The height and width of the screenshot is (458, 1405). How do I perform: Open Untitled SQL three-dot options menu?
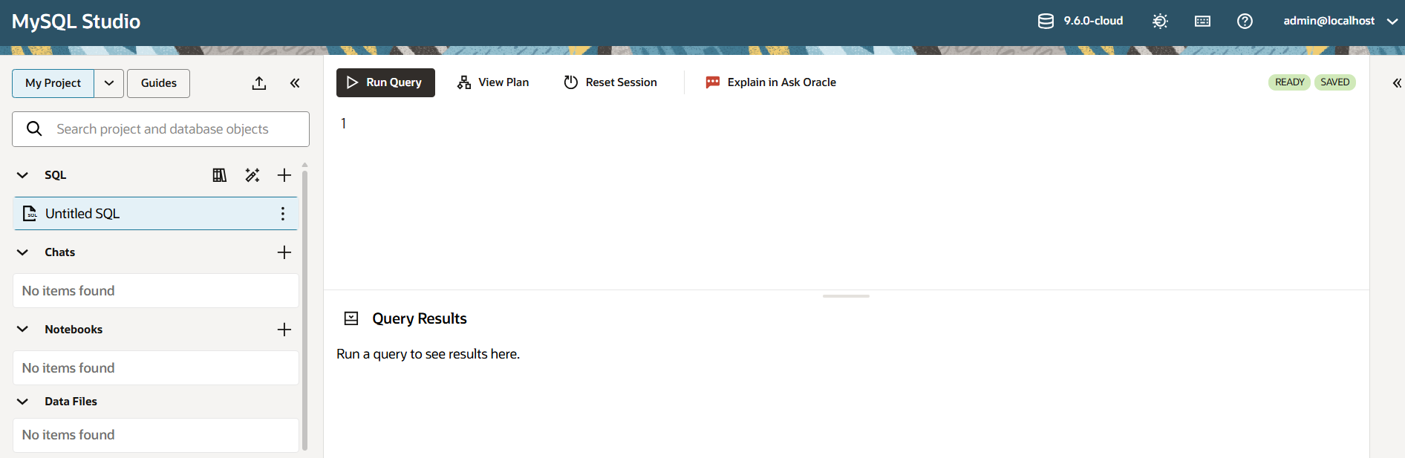pos(283,214)
